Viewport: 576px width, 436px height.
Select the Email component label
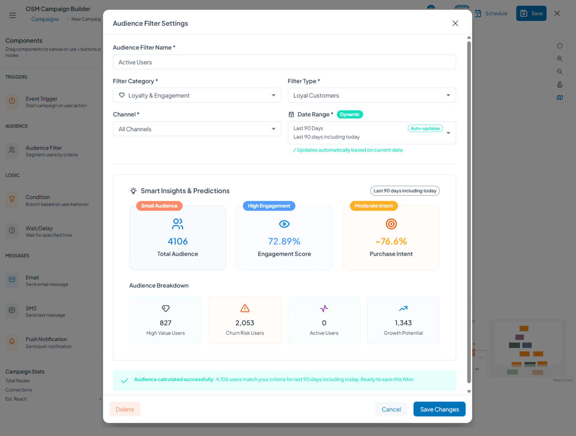[x=32, y=278]
